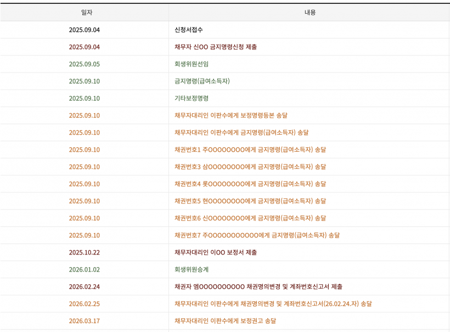Screen dimensions: 450x332
Task: Click the 2025.09.04 date beside 신청서접수
Action: pos(85,30)
